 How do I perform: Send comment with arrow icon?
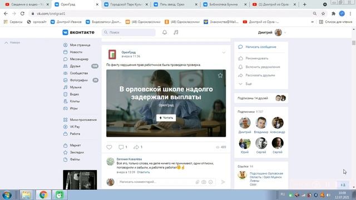point(223,182)
